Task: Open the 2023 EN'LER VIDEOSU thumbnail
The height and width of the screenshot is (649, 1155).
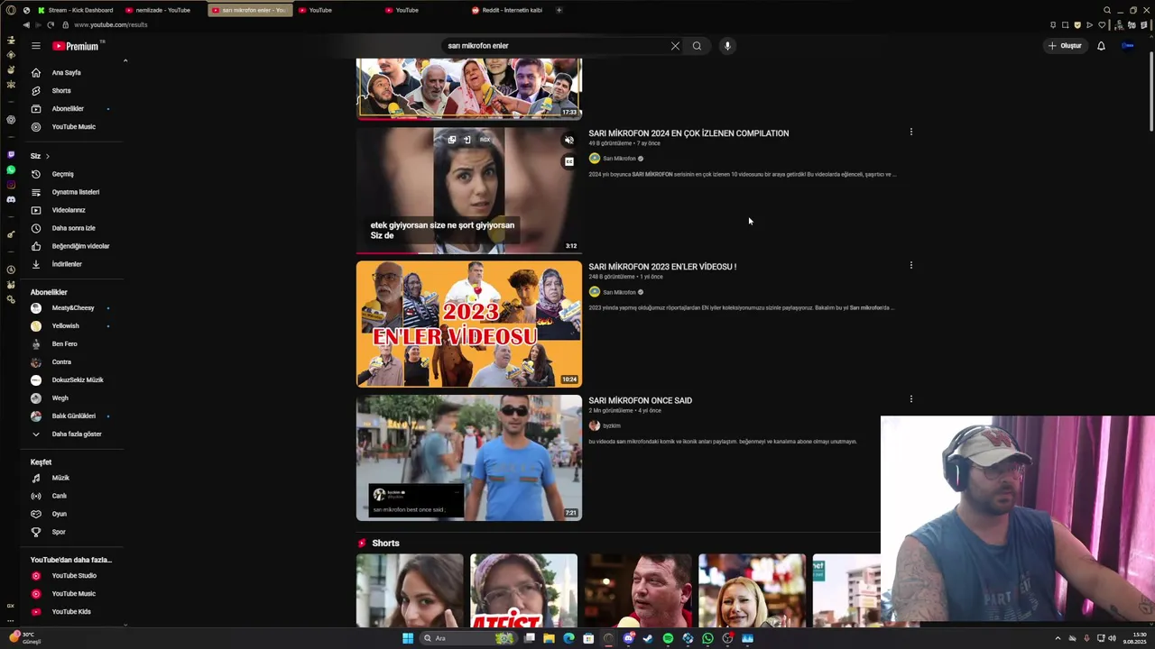Action: (x=469, y=324)
